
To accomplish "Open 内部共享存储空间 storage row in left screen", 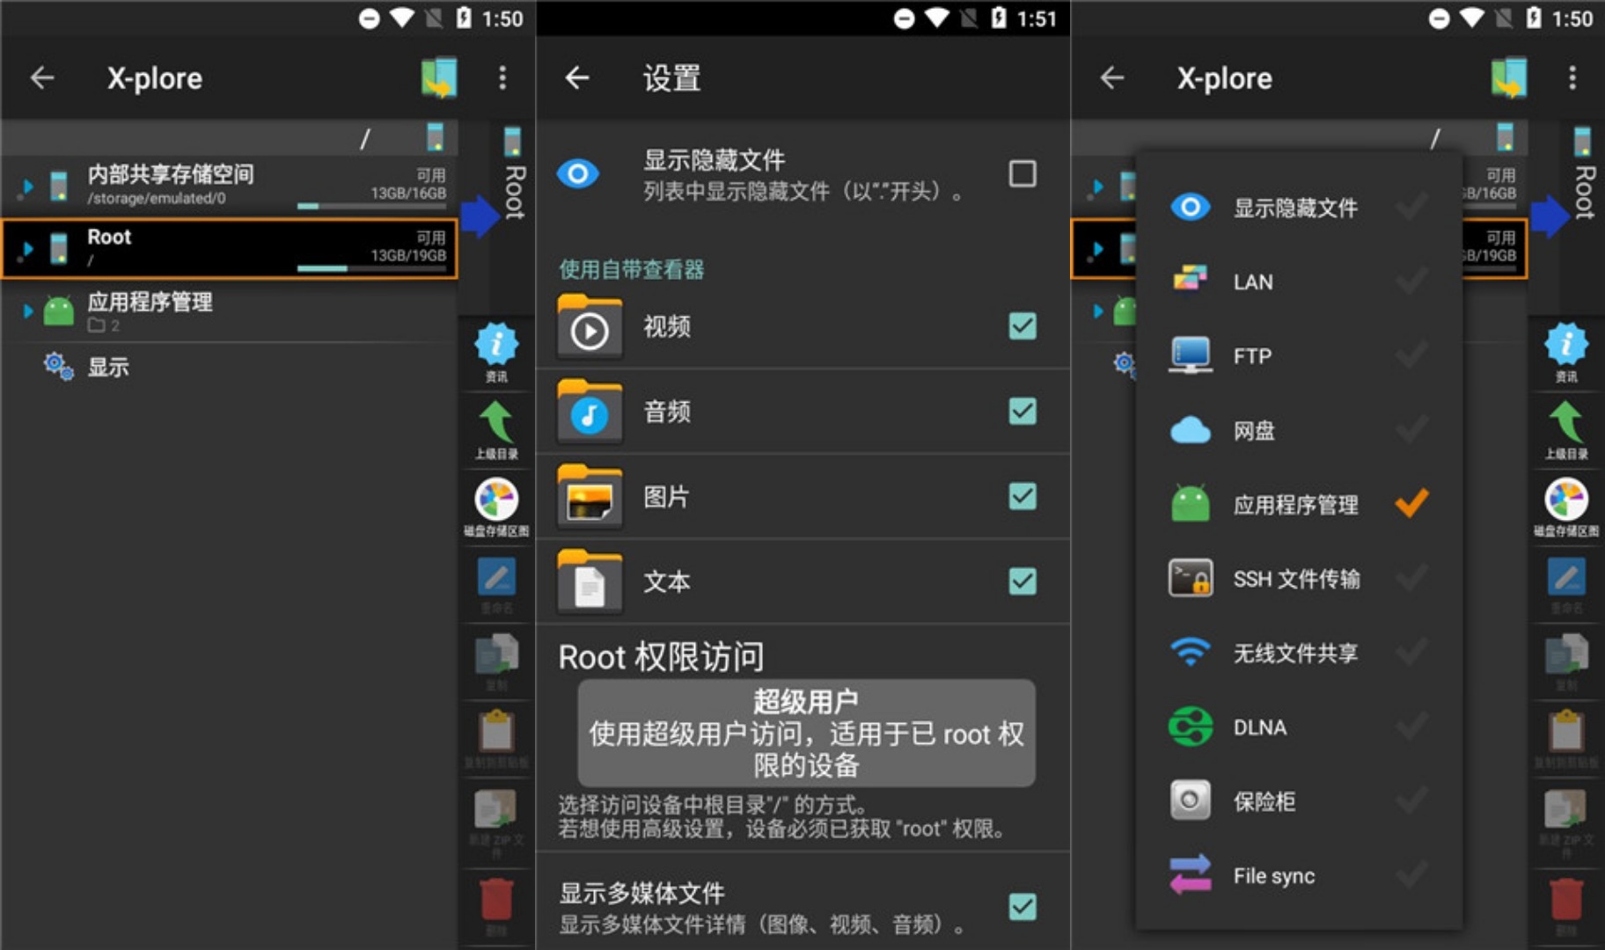I will pyautogui.click(x=229, y=186).
